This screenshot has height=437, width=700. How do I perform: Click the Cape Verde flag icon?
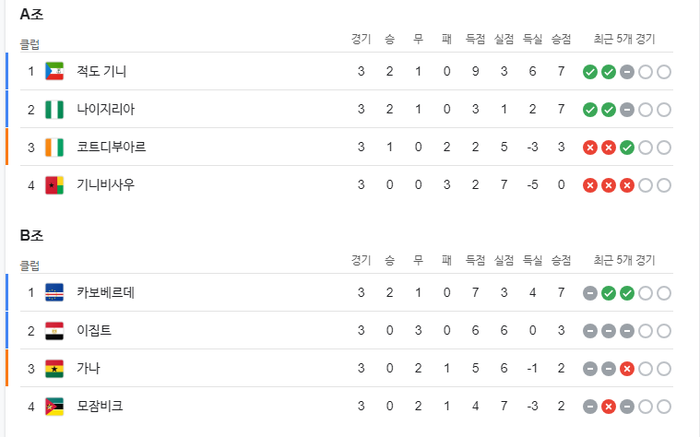[x=54, y=293]
